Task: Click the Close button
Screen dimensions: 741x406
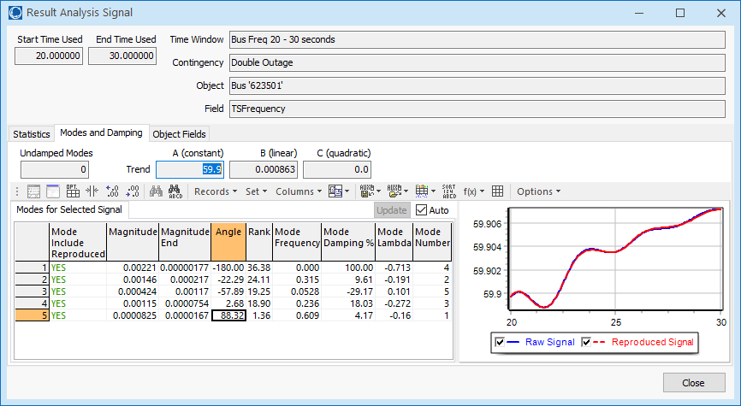Action: [x=693, y=383]
